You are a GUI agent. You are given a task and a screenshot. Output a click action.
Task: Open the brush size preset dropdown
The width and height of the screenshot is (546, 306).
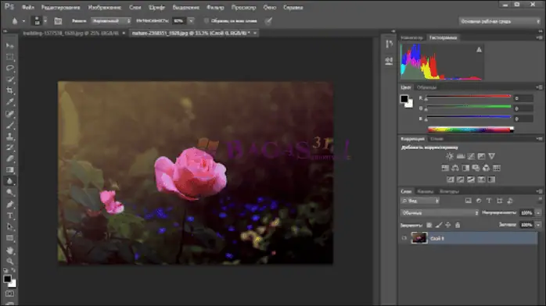45,21
